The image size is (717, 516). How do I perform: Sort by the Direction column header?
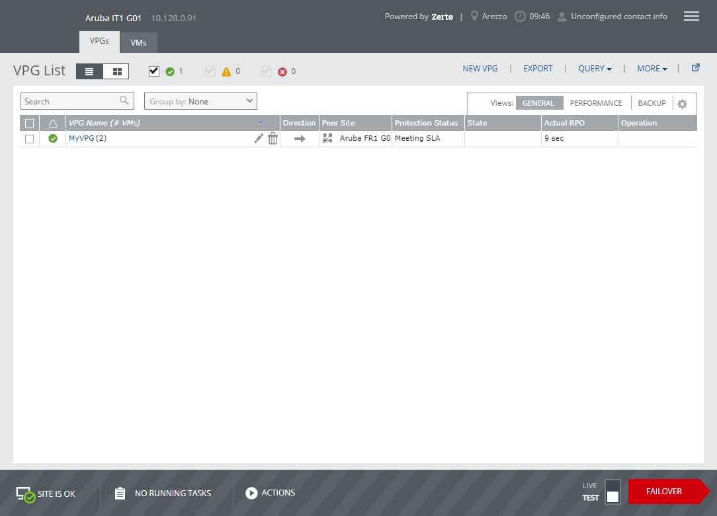[299, 124]
